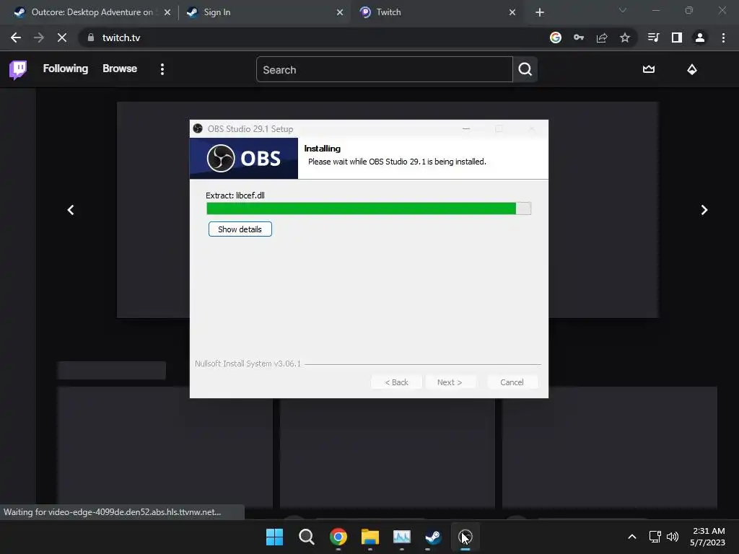Open the Twitch home logo
This screenshot has height=554, width=739.
[x=18, y=70]
